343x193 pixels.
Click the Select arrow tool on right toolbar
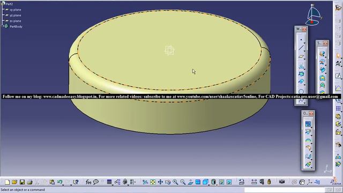click(338, 56)
